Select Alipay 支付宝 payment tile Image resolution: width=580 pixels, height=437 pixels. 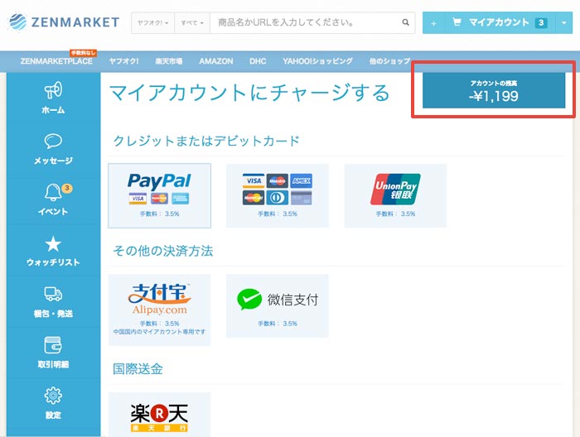159,310
